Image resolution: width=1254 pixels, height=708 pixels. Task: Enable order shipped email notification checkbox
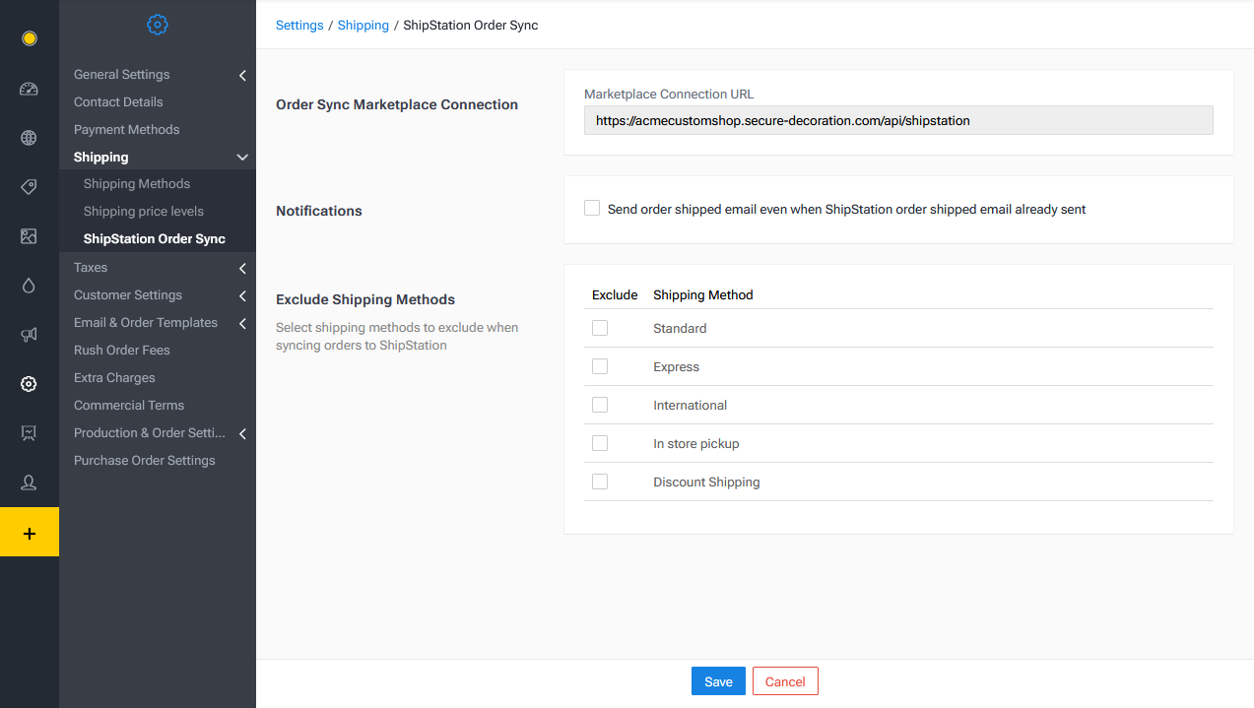(591, 208)
